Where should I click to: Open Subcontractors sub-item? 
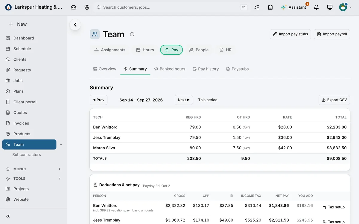click(x=27, y=155)
